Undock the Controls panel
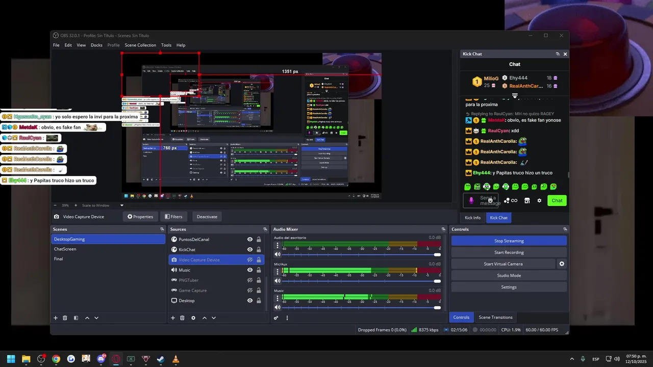Viewport: 653px width, 367px height. coord(565,229)
